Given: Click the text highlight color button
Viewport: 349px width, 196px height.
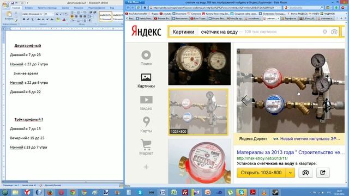Looking at the screenshot, I should [58, 20].
